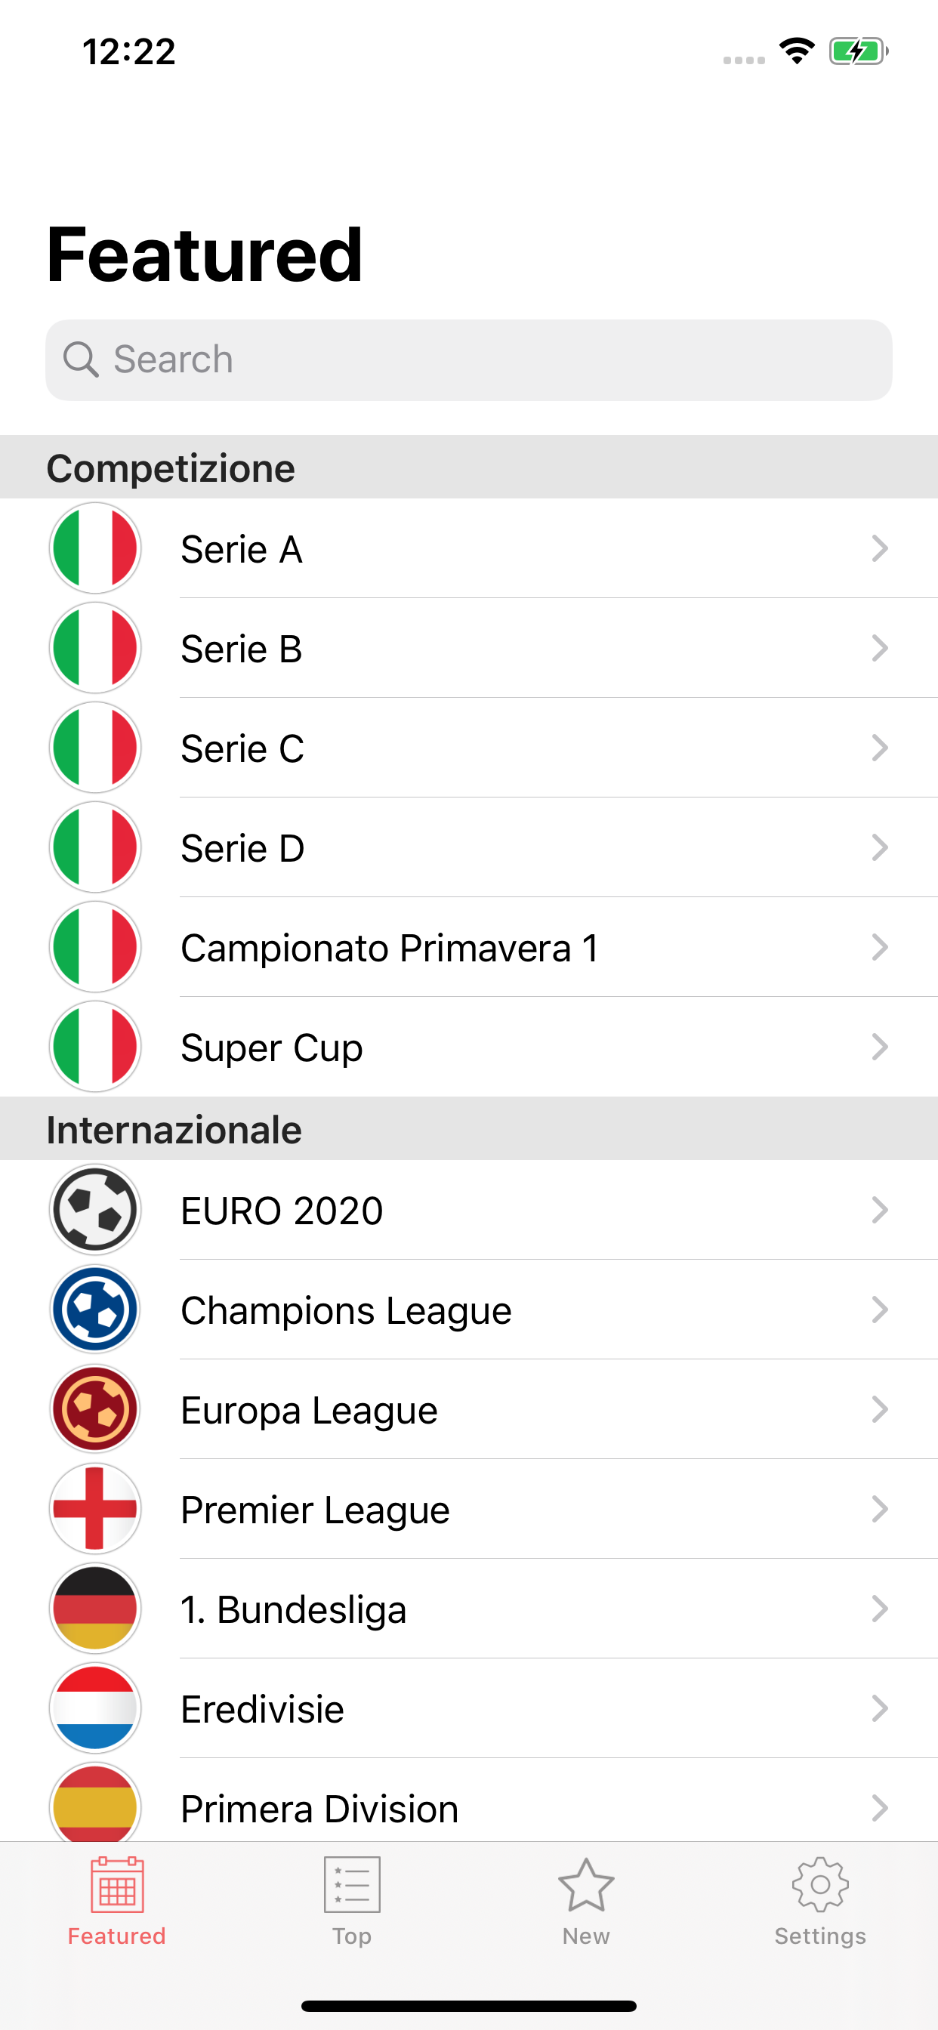Open the New tab with star icon
This screenshot has width=938, height=2030.
[585, 1901]
